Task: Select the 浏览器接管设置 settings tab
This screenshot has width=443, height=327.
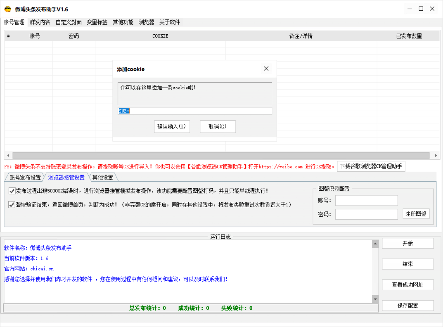Action: (x=66, y=178)
